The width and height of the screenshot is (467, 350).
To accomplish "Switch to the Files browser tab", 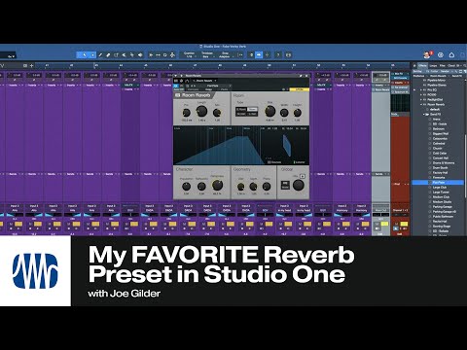I will tap(443, 66).
